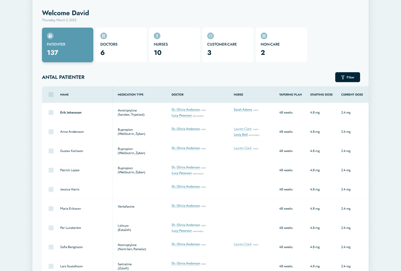This screenshot has height=271, width=401.
Task: Open the Doctors 6 tab card
Action: coord(121,45)
